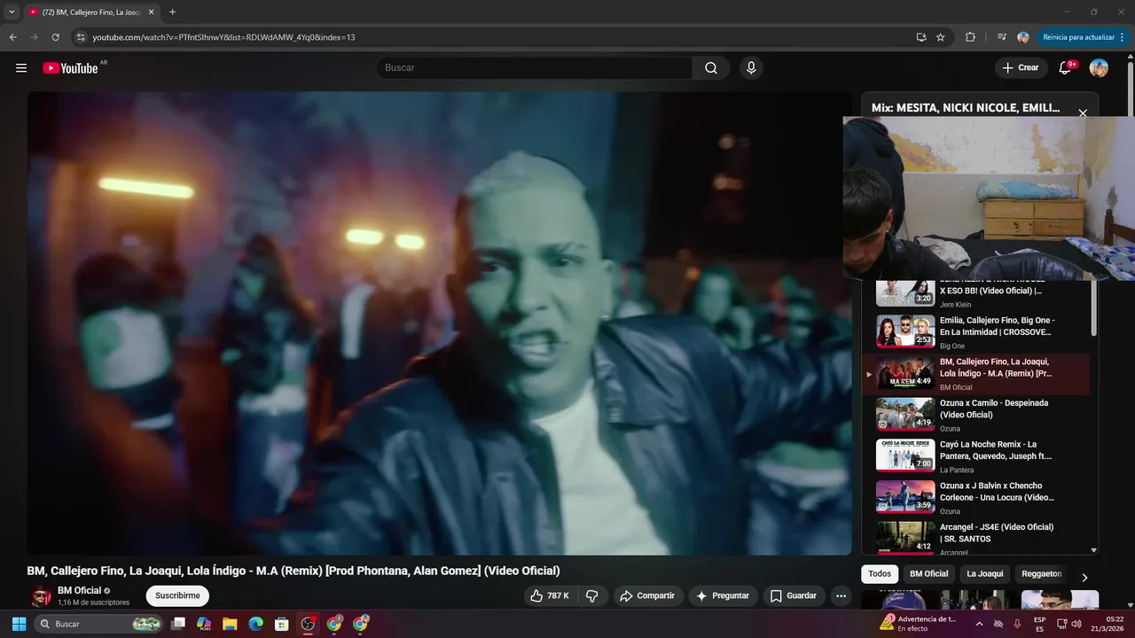Click the install app icon in address bar
Screen dimensions: 1135x638
[921, 37]
